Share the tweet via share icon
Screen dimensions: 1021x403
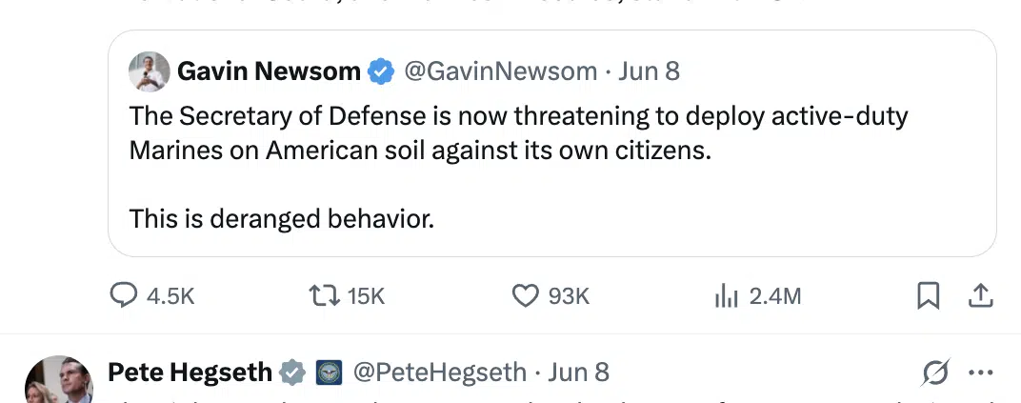pos(980,296)
